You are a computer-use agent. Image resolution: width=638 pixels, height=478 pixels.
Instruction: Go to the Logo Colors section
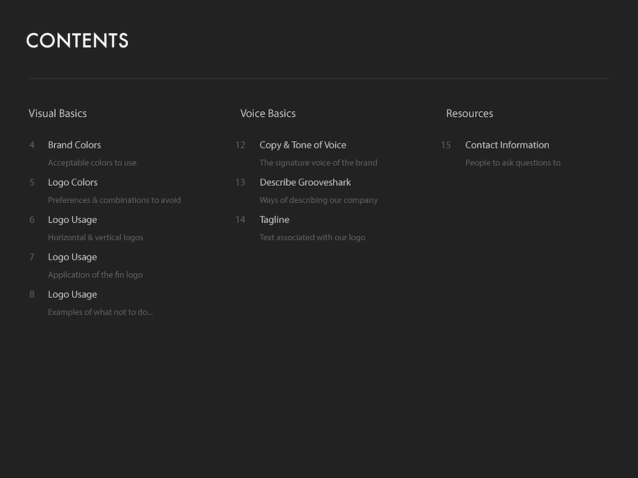[72, 183]
